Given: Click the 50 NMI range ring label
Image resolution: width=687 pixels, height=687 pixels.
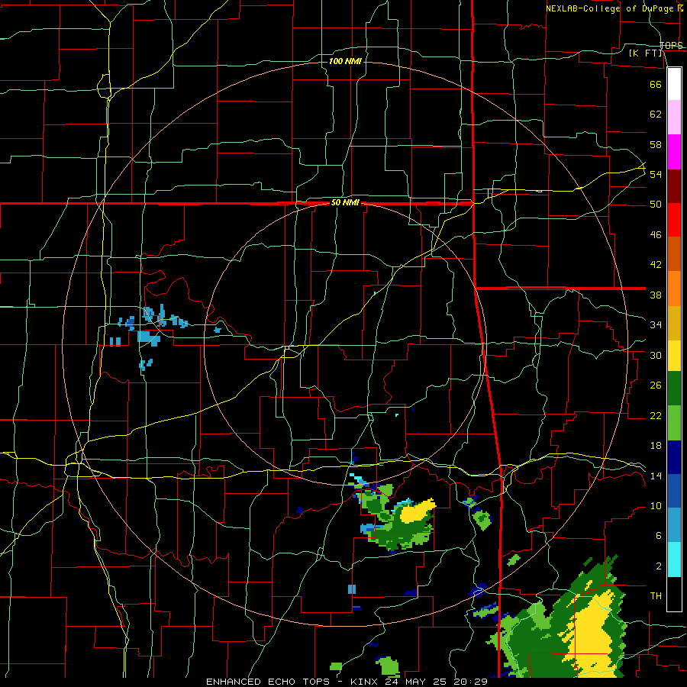Looking at the screenshot, I should click(345, 202).
